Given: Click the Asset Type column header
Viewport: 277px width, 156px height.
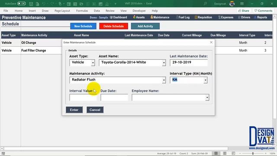Looking at the screenshot, I should [9, 36].
